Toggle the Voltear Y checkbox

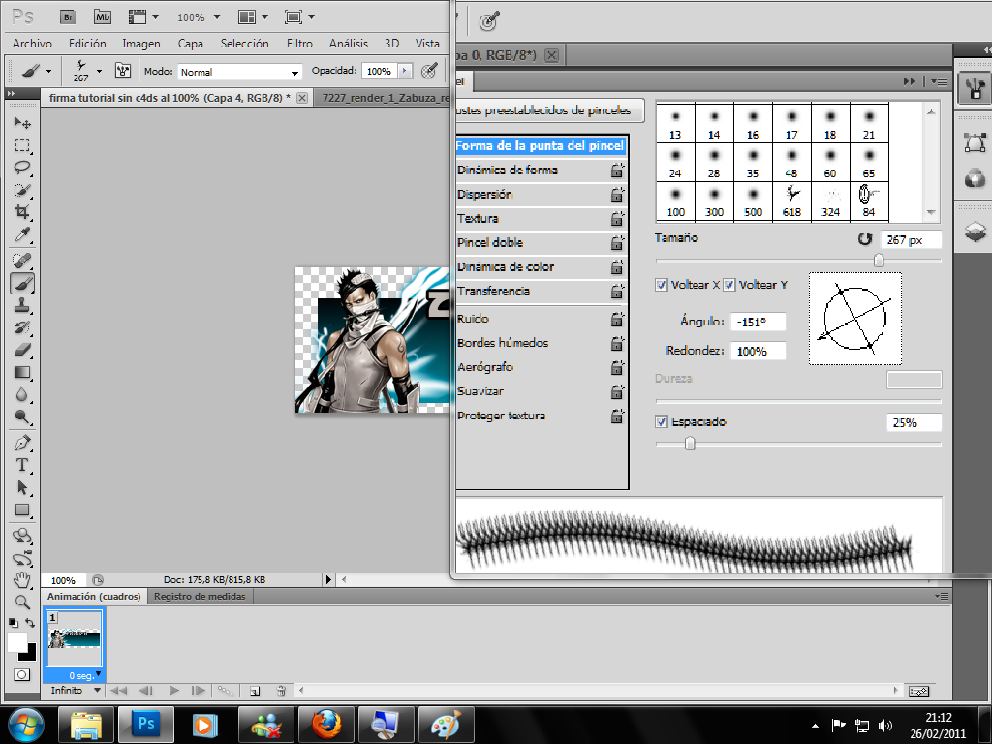(x=728, y=285)
